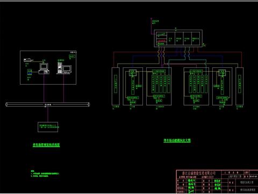Select the printer symbol in the control room
Image resolution: width=258 pixels, height=194 pixels.
click(x=28, y=60)
